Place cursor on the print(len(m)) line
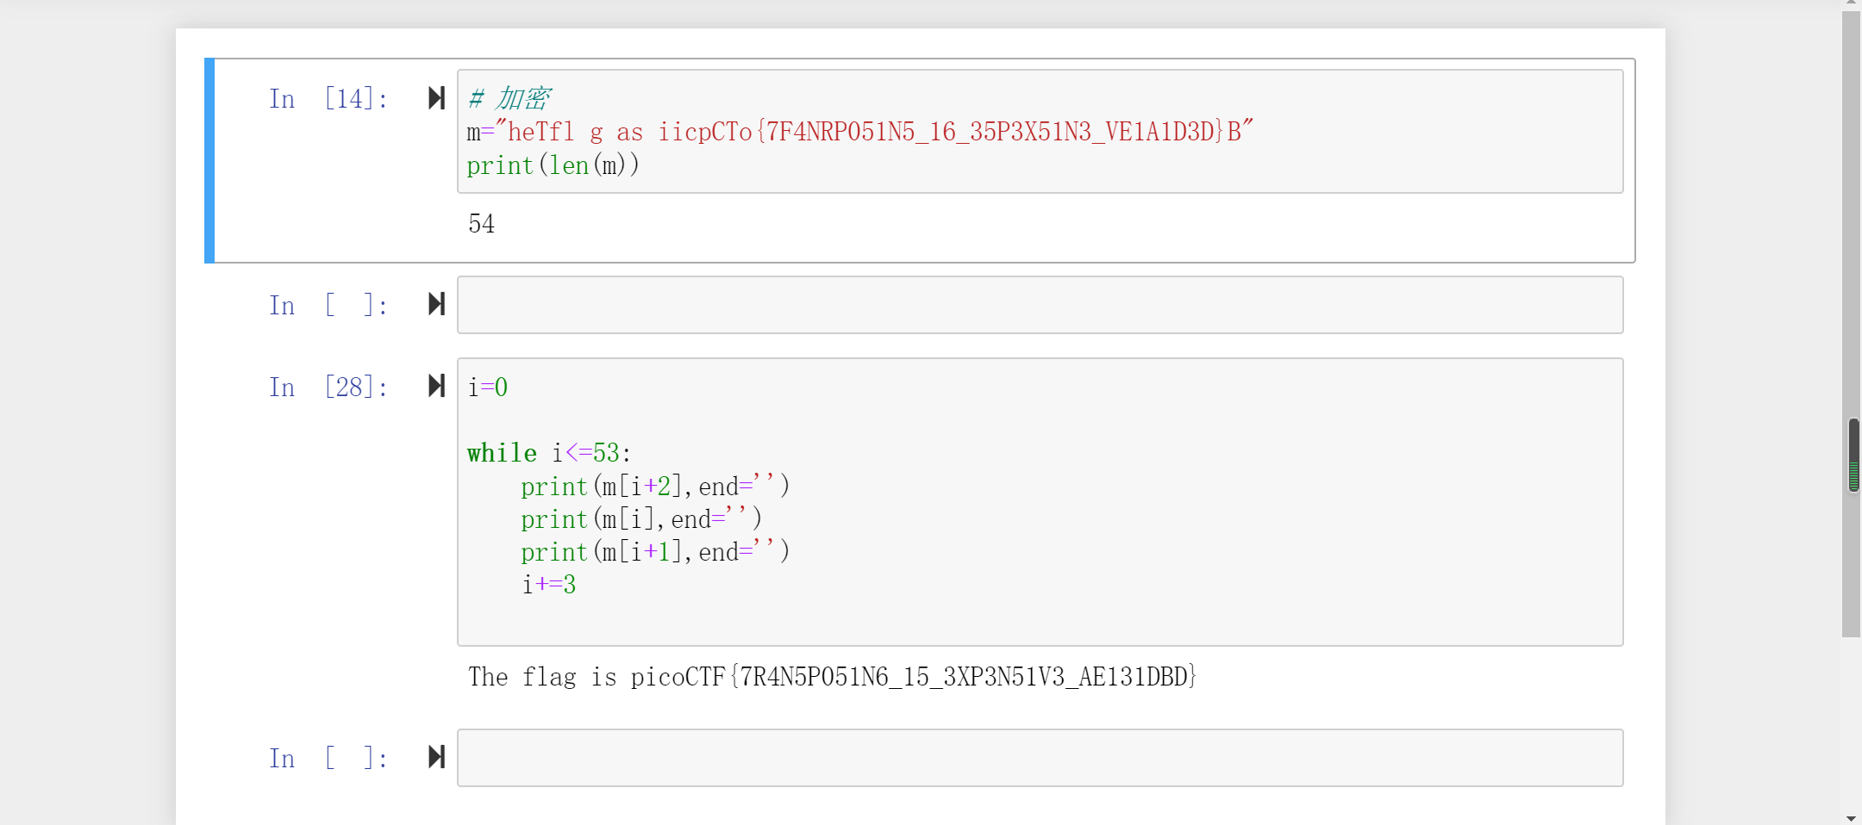Image resolution: width=1862 pixels, height=825 pixels. 553,164
